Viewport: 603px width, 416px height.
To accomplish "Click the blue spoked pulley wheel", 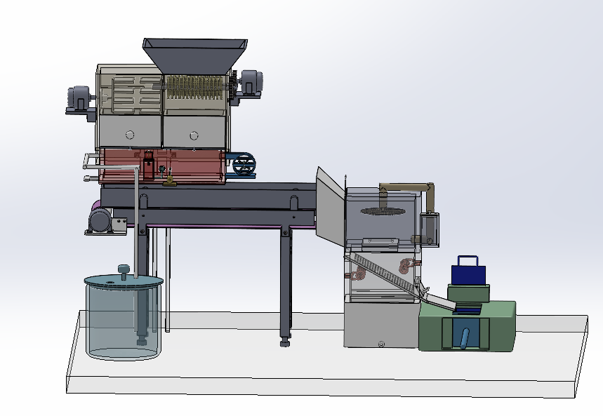I will [x=244, y=165].
